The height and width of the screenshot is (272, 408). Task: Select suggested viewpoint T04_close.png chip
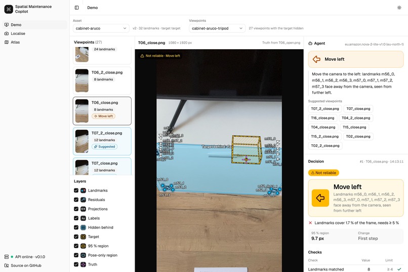(323, 127)
